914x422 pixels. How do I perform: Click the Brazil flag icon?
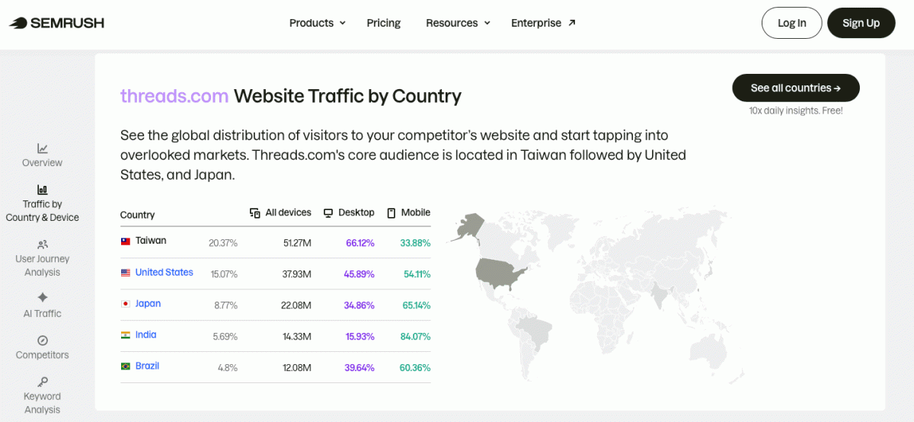126,366
